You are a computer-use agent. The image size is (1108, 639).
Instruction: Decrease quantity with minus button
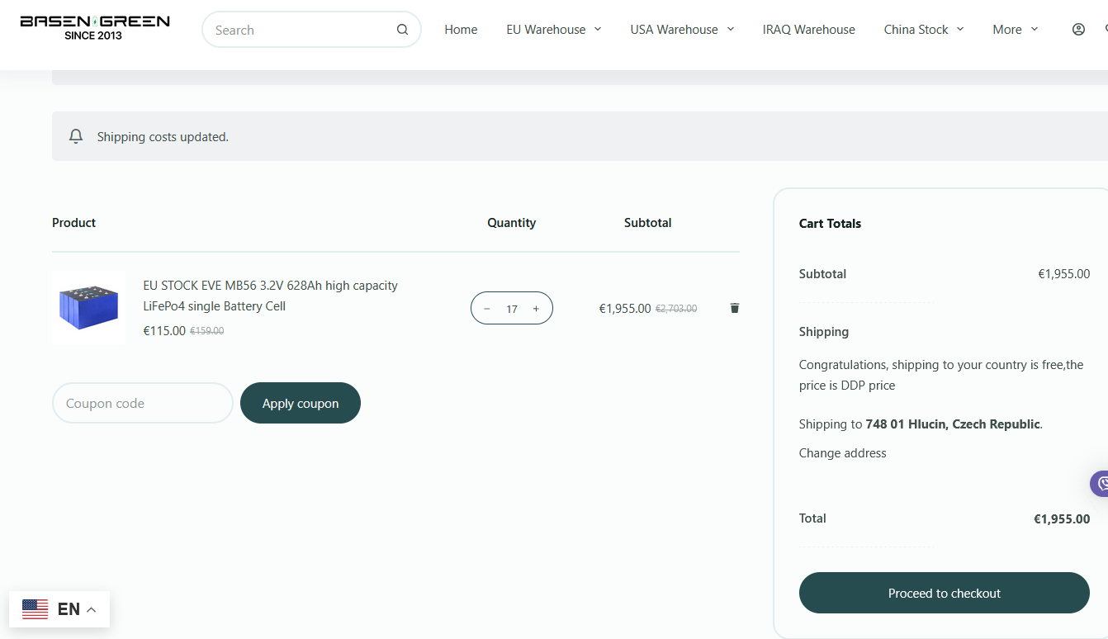coord(487,309)
